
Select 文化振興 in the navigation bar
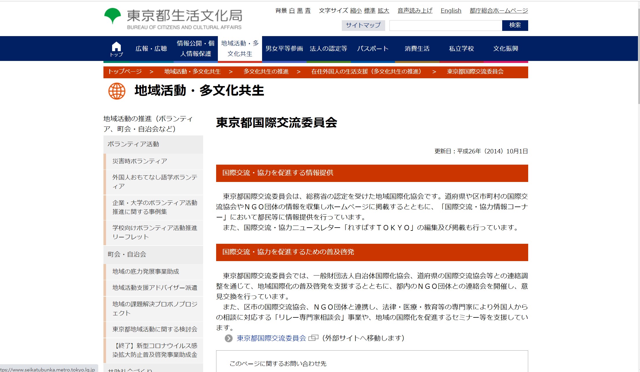[505, 49]
